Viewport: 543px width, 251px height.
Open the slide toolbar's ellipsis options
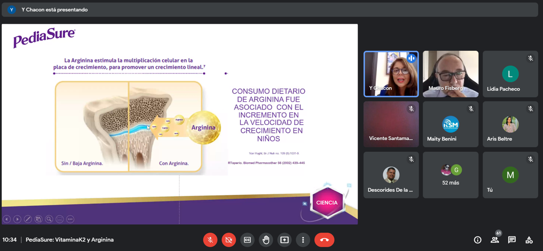pyautogui.click(x=70, y=219)
